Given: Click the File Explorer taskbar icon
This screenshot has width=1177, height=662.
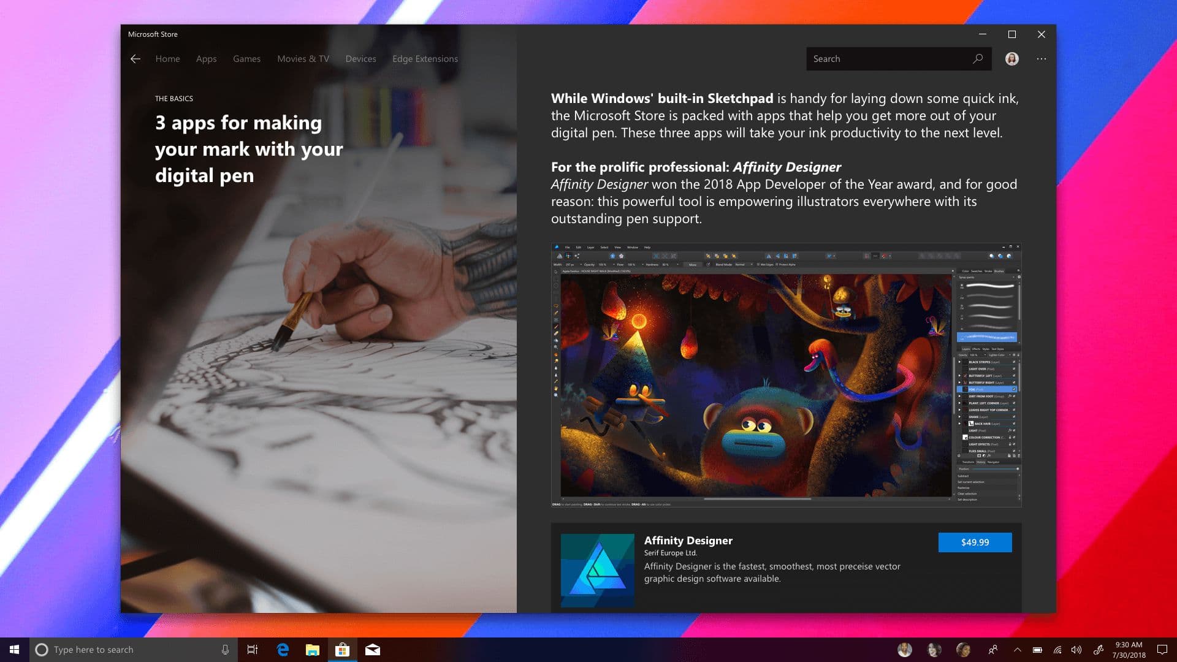Looking at the screenshot, I should pos(313,649).
